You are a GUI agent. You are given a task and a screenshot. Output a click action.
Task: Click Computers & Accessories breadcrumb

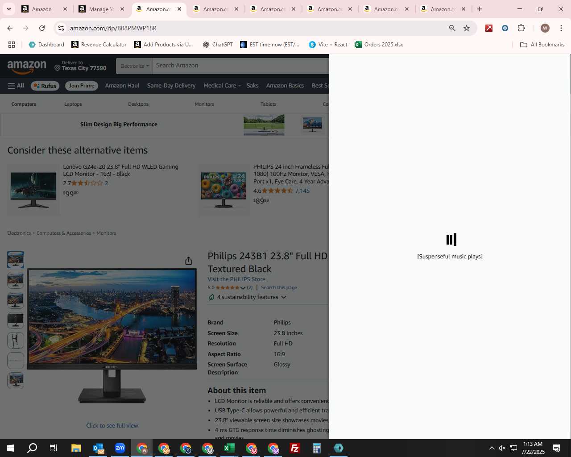pos(64,233)
